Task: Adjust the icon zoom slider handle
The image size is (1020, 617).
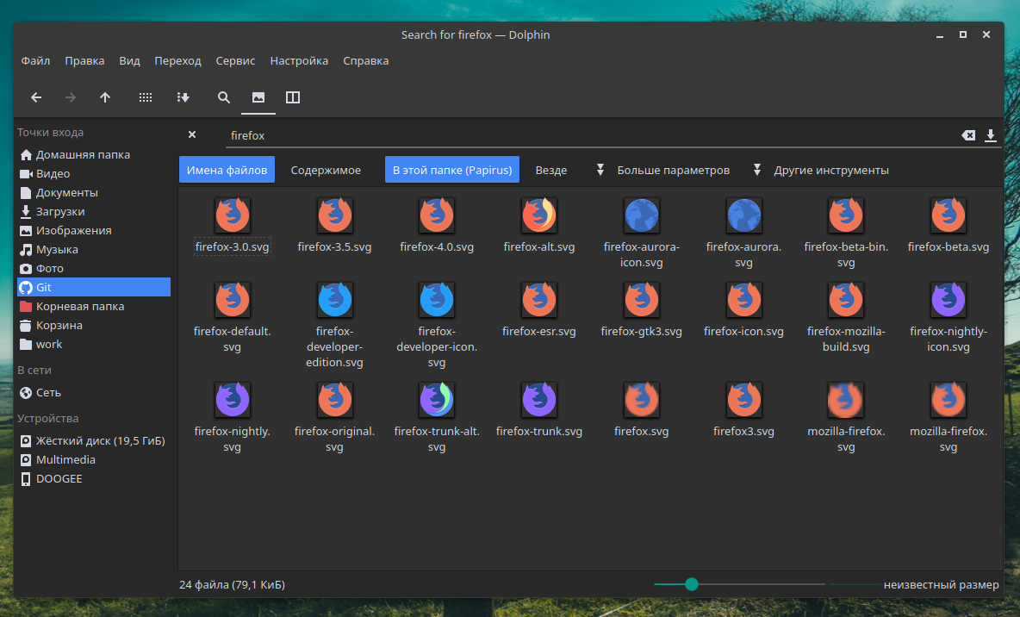Action: [x=692, y=584]
